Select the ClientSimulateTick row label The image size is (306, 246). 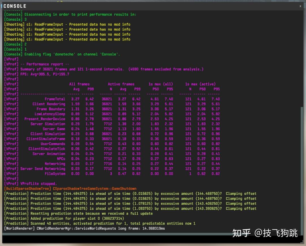pos(47,149)
